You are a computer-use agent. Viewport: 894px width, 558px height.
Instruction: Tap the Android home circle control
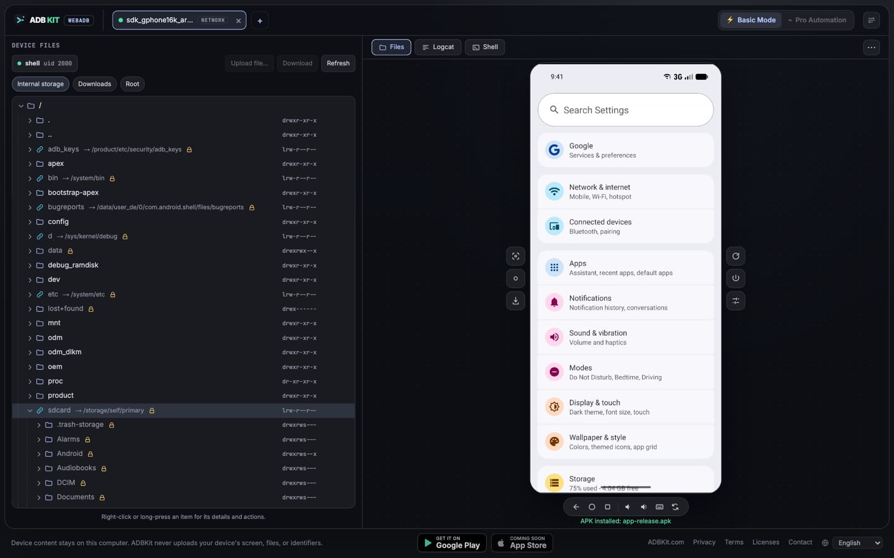click(592, 507)
